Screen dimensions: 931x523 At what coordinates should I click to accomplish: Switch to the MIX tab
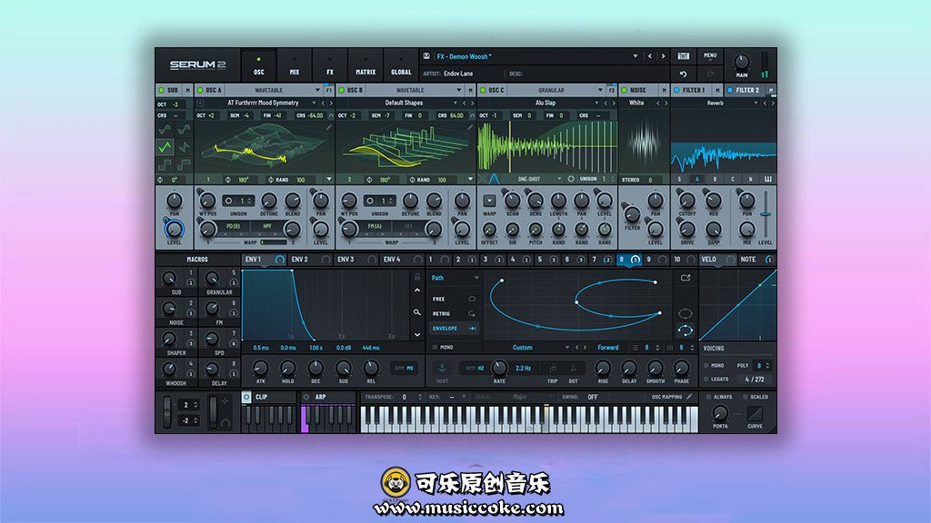294,65
